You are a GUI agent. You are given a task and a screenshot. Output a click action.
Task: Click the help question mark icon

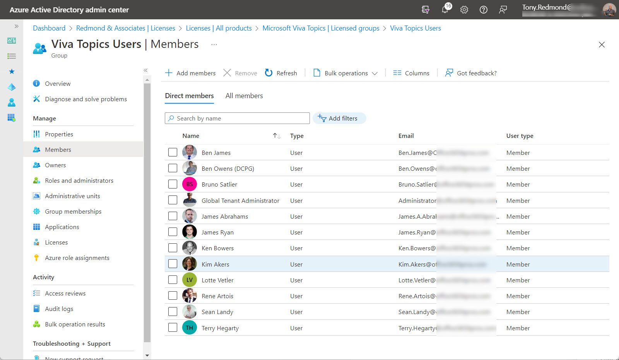click(x=483, y=10)
